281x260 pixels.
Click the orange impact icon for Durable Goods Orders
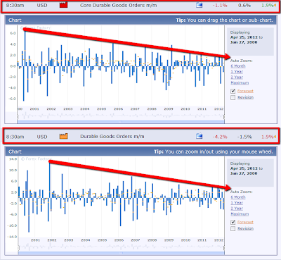(x=63, y=136)
